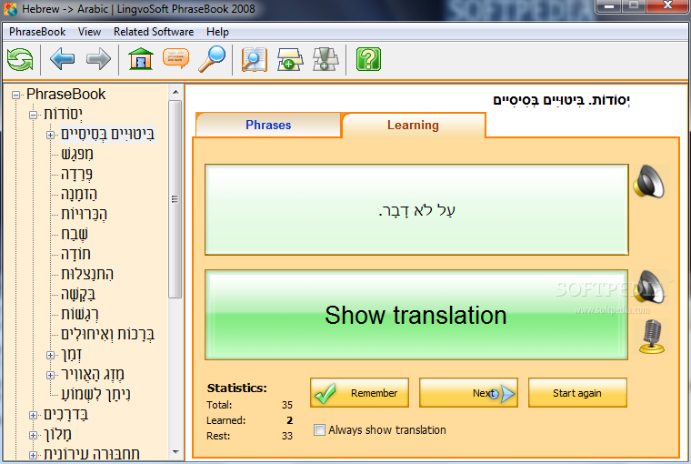Click the green refresh arrows toolbar icon

20,59
